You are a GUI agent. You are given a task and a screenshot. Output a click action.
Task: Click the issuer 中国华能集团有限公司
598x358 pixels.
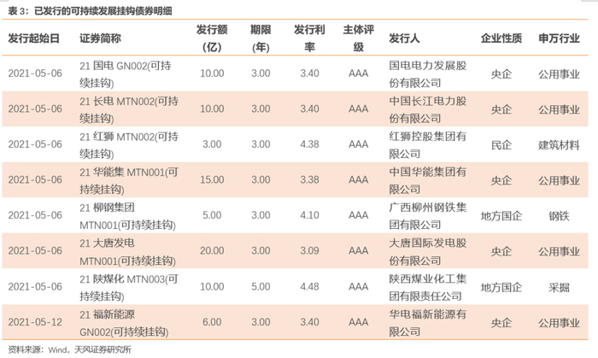pos(427,180)
